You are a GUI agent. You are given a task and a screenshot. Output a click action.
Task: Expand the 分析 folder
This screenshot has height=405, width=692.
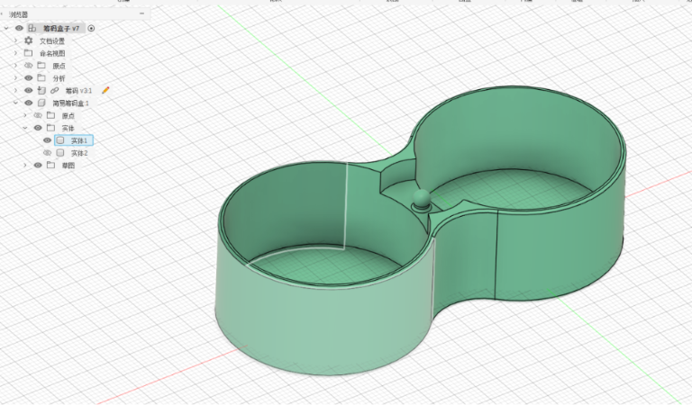tap(16, 78)
